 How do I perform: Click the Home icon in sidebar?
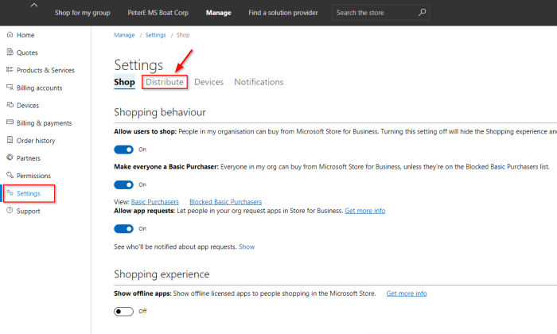(x=10, y=35)
